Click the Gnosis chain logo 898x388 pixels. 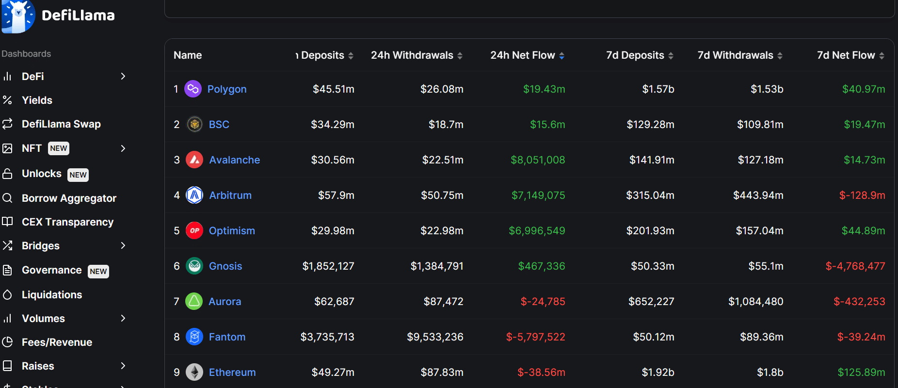(194, 266)
